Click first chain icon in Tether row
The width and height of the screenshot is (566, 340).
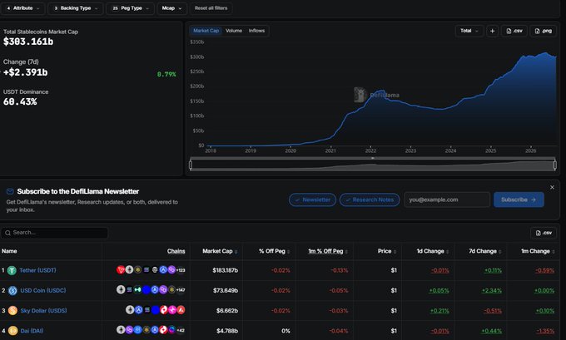pos(121,269)
